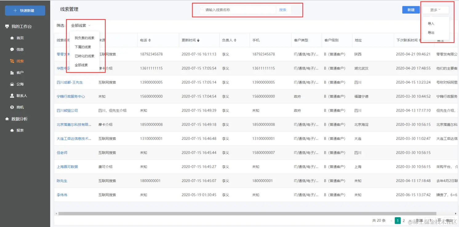This screenshot has height=227, width=459.
Task: Go to page 2 in pagination
Action: click(x=404, y=221)
